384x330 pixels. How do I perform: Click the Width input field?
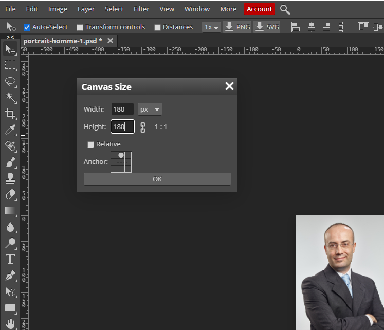pyautogui.click(x=122, y=109)
